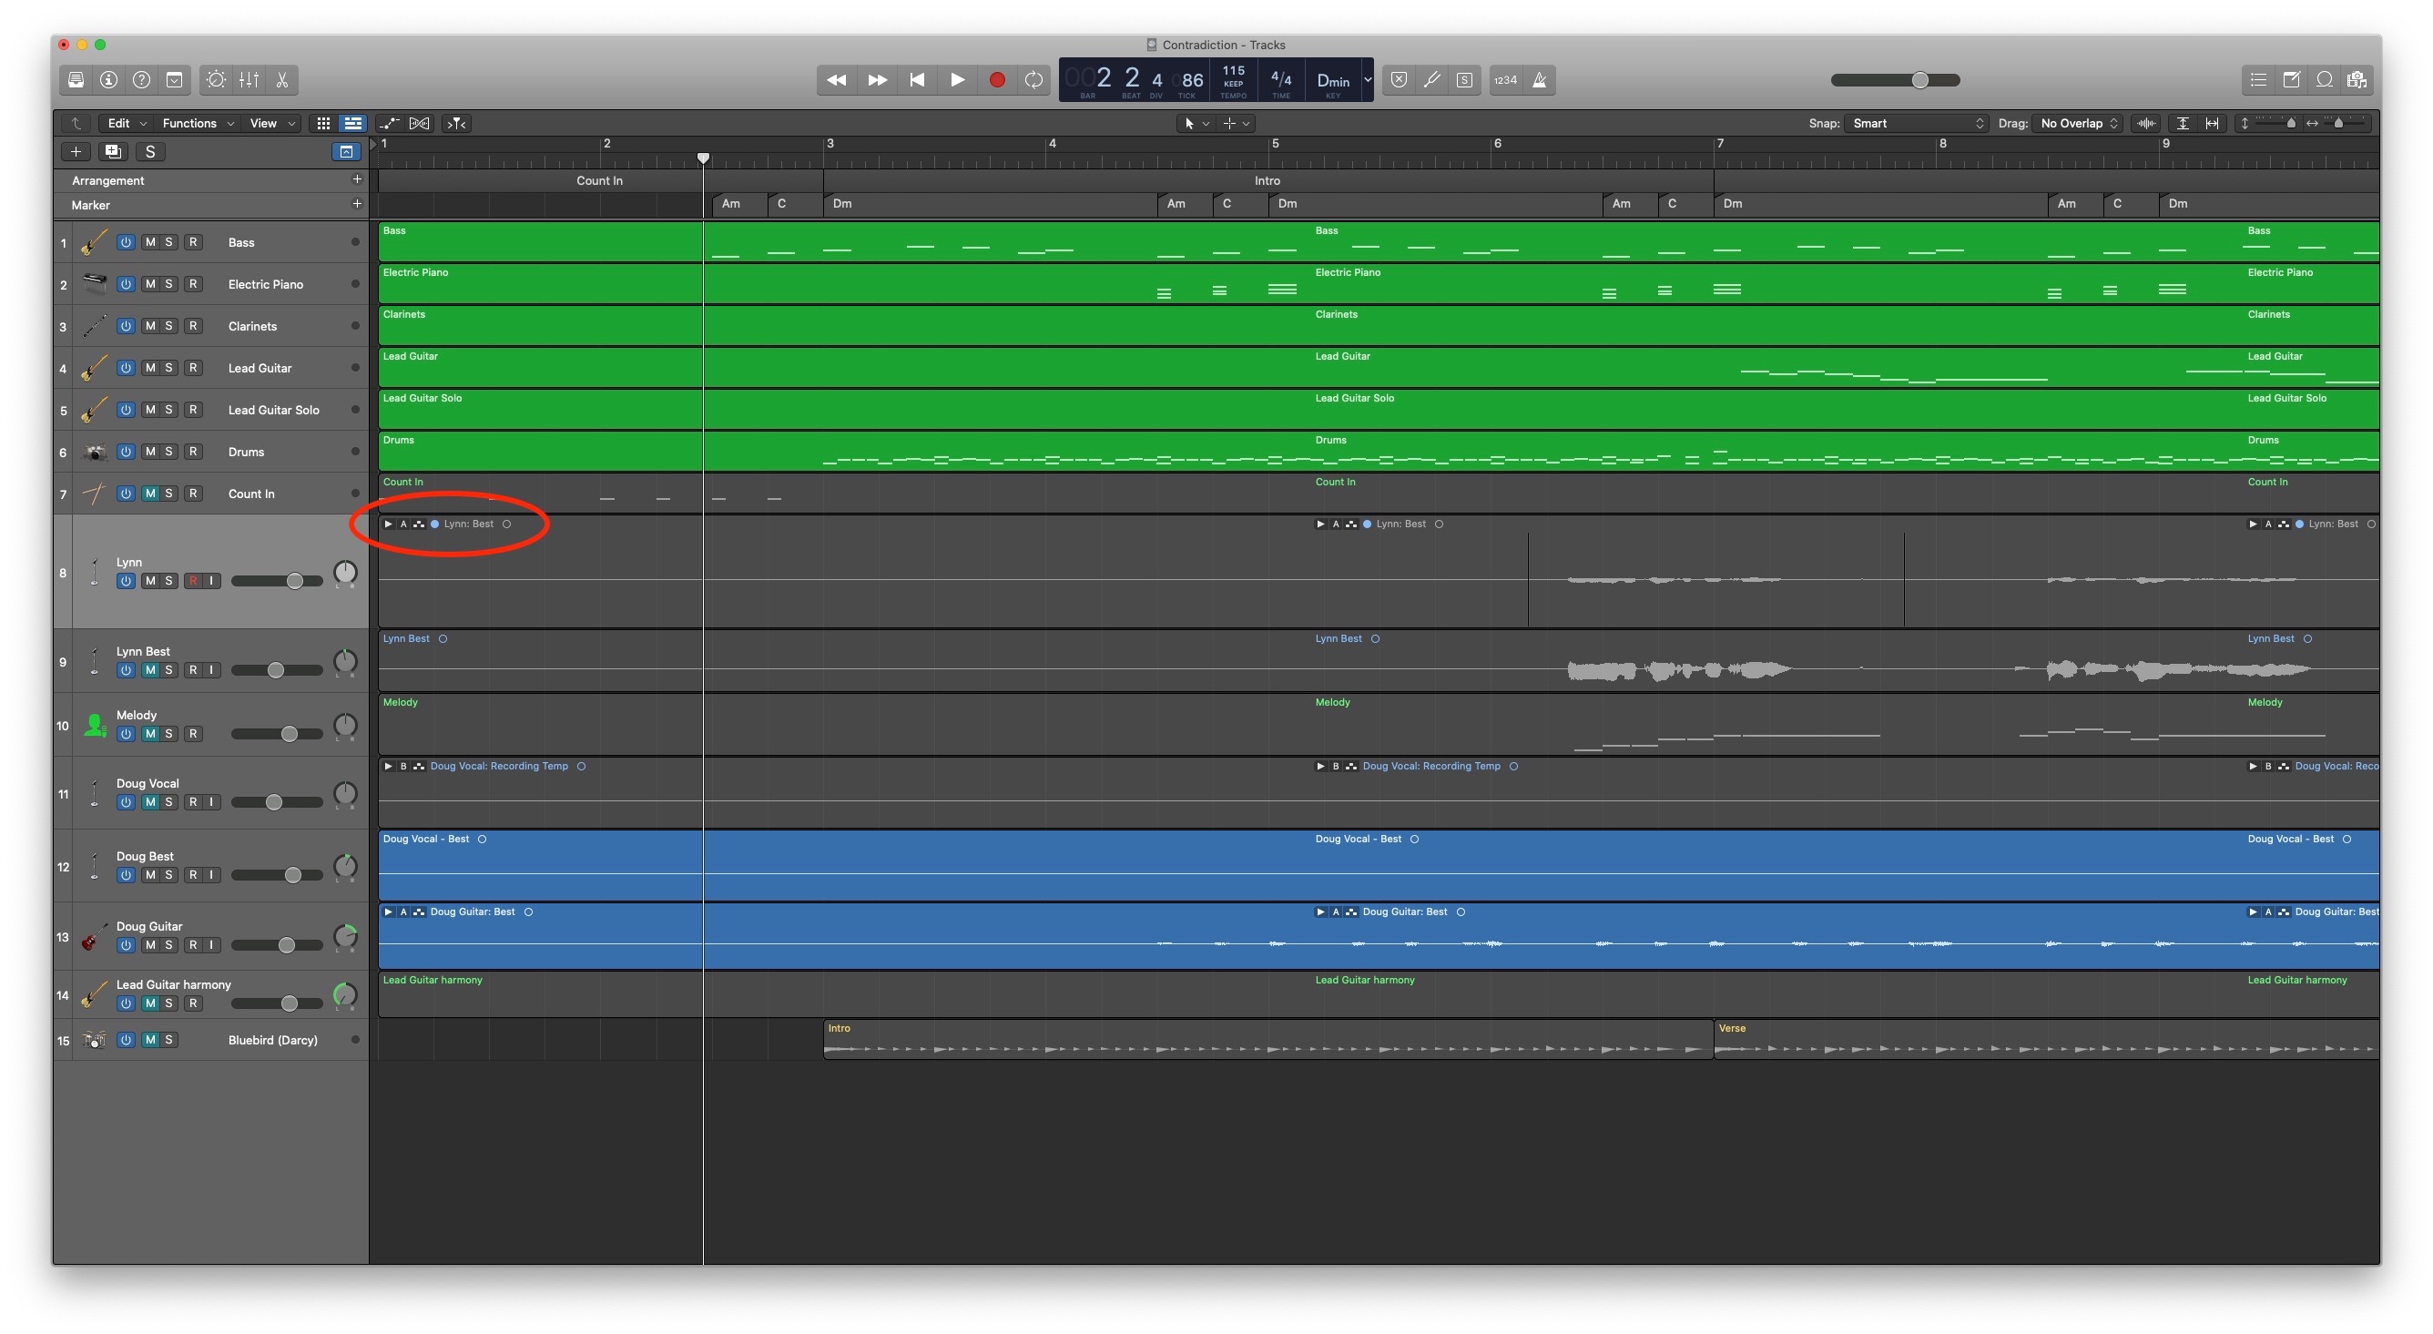Screen dimensions: 2433x1334
Task: Open the Edit menu
Action: (127, 124)
